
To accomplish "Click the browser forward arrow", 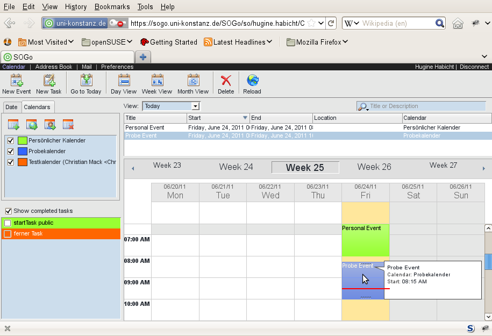I will [29, 23].
